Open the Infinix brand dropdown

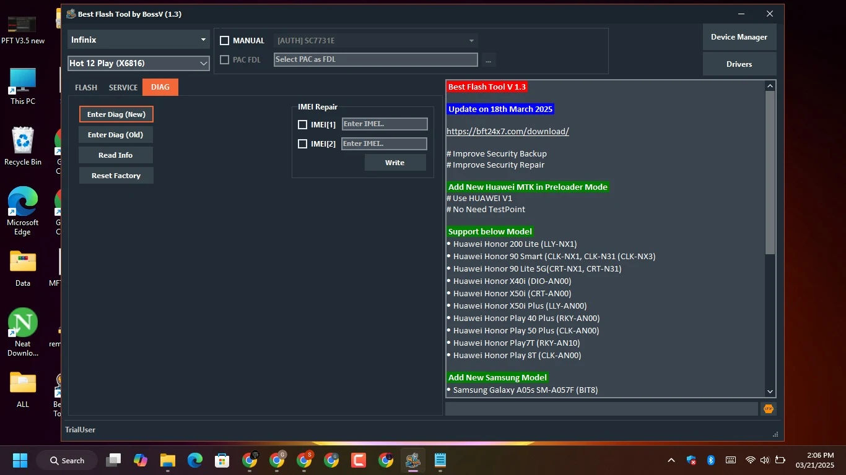click(x=139, y=40)
